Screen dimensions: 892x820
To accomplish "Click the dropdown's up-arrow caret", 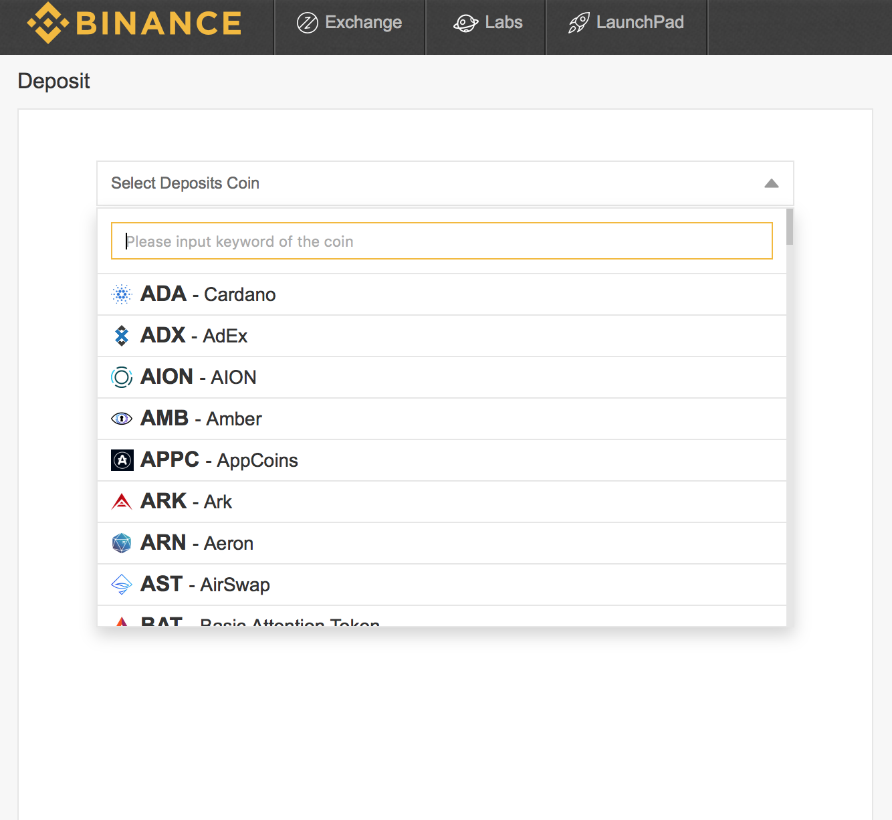I will click(772, 183).
